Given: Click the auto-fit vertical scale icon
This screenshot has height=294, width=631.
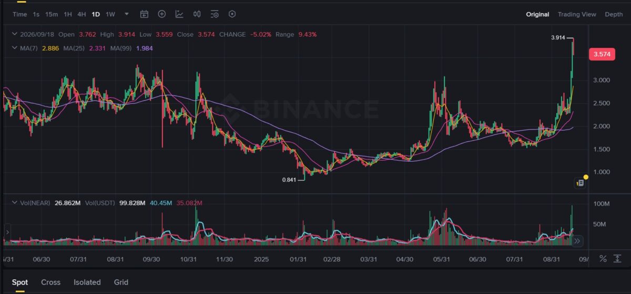Looking at the screenshot, I should [x=618, y=258].
